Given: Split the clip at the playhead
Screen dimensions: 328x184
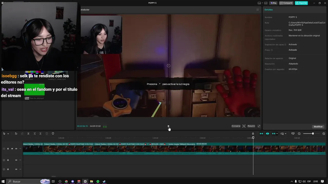Looking at the screenshot, I should point(28,134).
